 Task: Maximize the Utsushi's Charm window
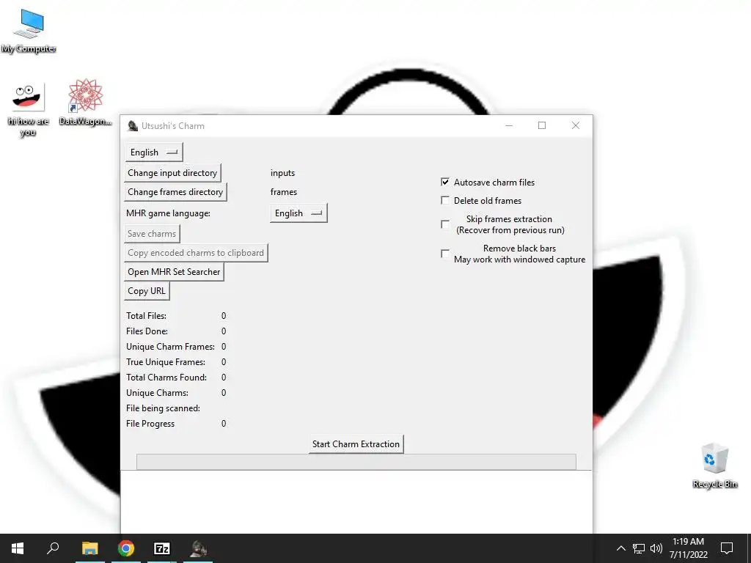[x=542, y=126]
